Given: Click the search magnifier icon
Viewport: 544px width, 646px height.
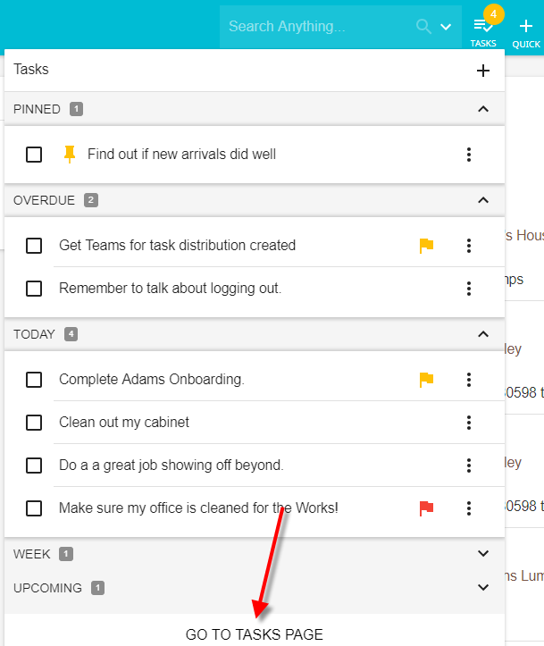Looking at the screenshot, I should pyautogui.click(x=424, y=27).
